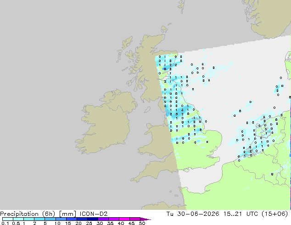Click the lightest 0.1 mm legend swatch
The width and height of the screenshot is (291, 225).
coord(8,219)
